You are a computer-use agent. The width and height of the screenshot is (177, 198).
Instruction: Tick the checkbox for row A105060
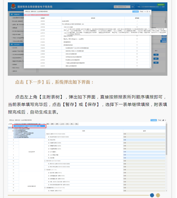(x=137, y=63)
